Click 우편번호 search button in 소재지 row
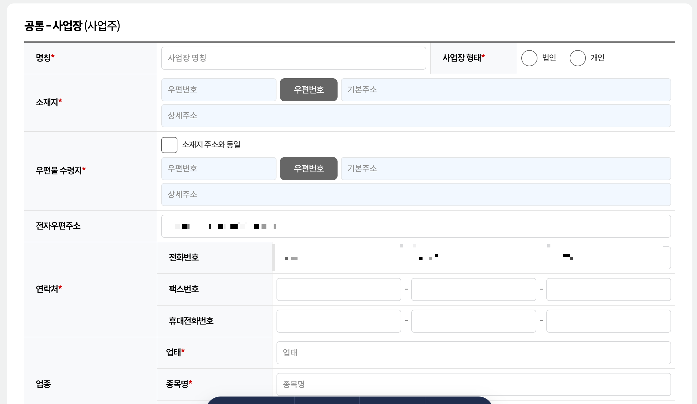 [x=308, y=90]
